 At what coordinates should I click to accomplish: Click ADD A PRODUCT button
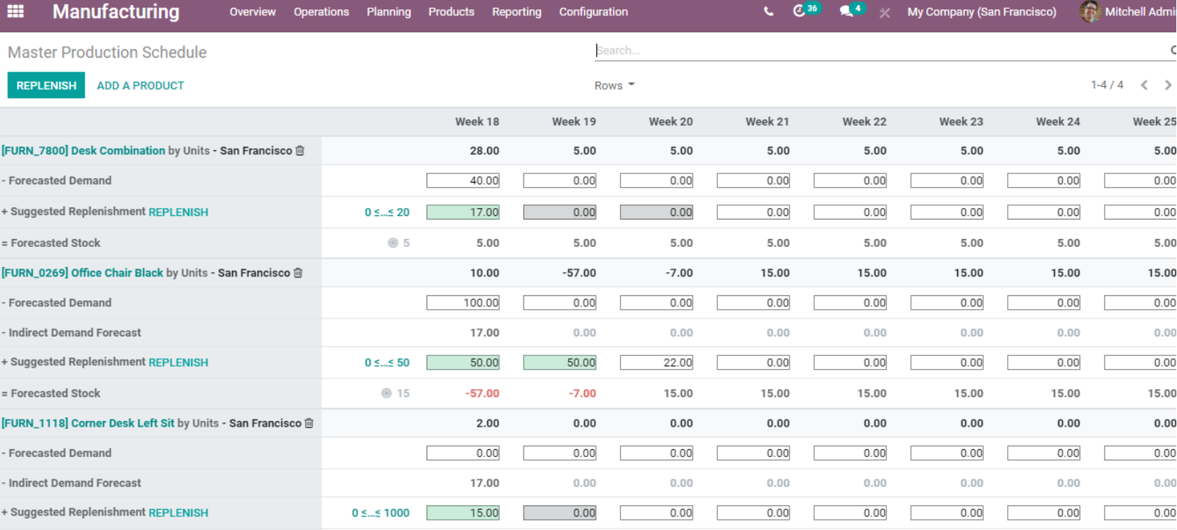click(140, 85)
